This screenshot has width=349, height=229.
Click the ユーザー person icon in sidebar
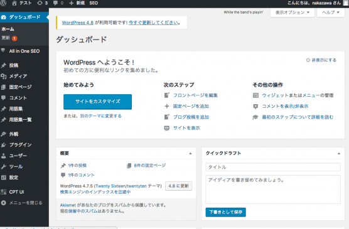(3, 156)
